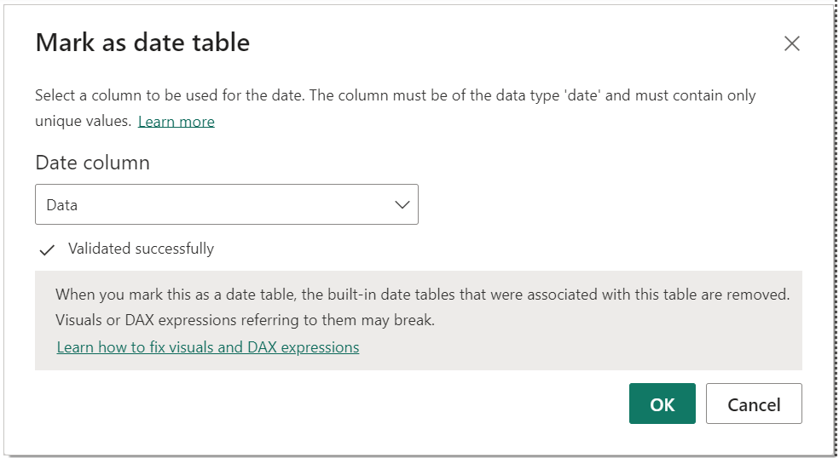This screenshot has height=458, width=839.
Task: Dismiss dialog with Cancel button
Action: (x=754, y=404)
